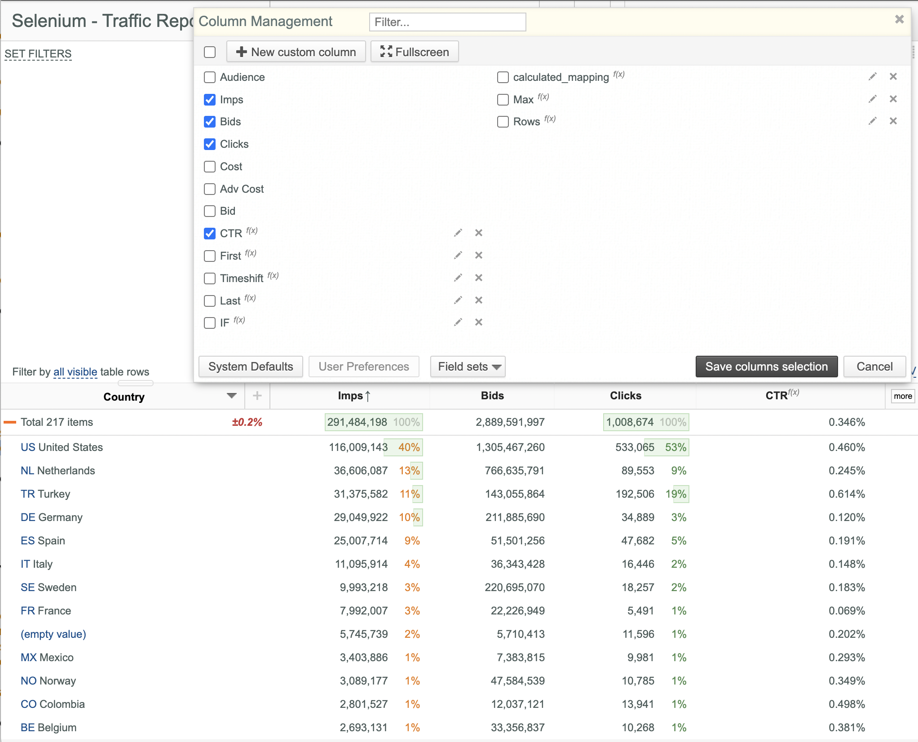Edit the Max custom column
Image resolution: width=918 pixels, height=742 pixels.
[872, 99]
